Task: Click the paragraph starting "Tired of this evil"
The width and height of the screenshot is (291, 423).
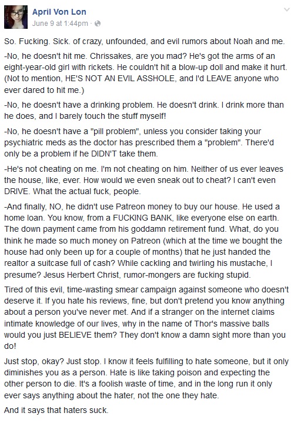Action: pyautogui.click(x=146, y=318)
